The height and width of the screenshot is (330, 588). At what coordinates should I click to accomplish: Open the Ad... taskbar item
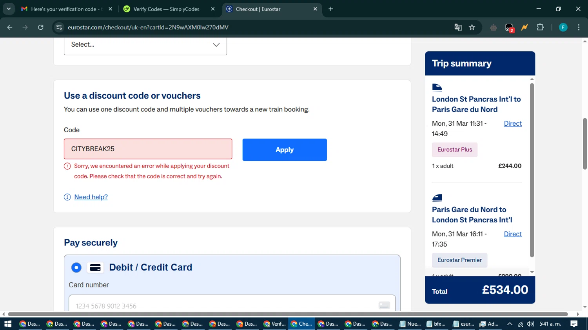pos(489,324)
